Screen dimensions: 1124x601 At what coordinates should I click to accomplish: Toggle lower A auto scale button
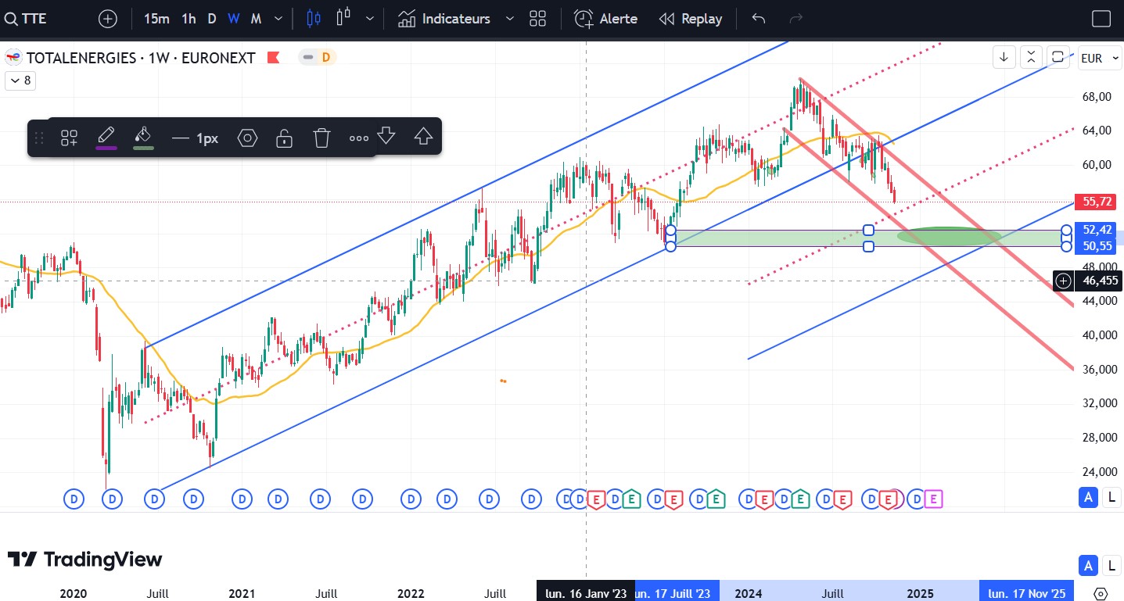[1087, 565]
